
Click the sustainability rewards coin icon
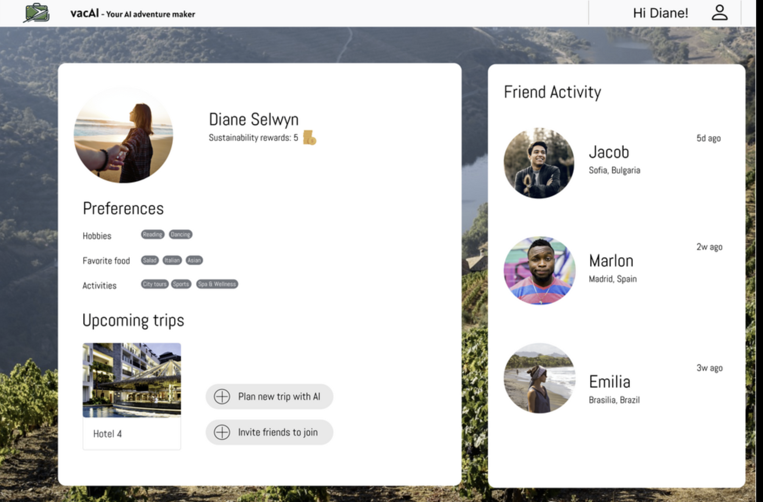(x=310, y=138)
